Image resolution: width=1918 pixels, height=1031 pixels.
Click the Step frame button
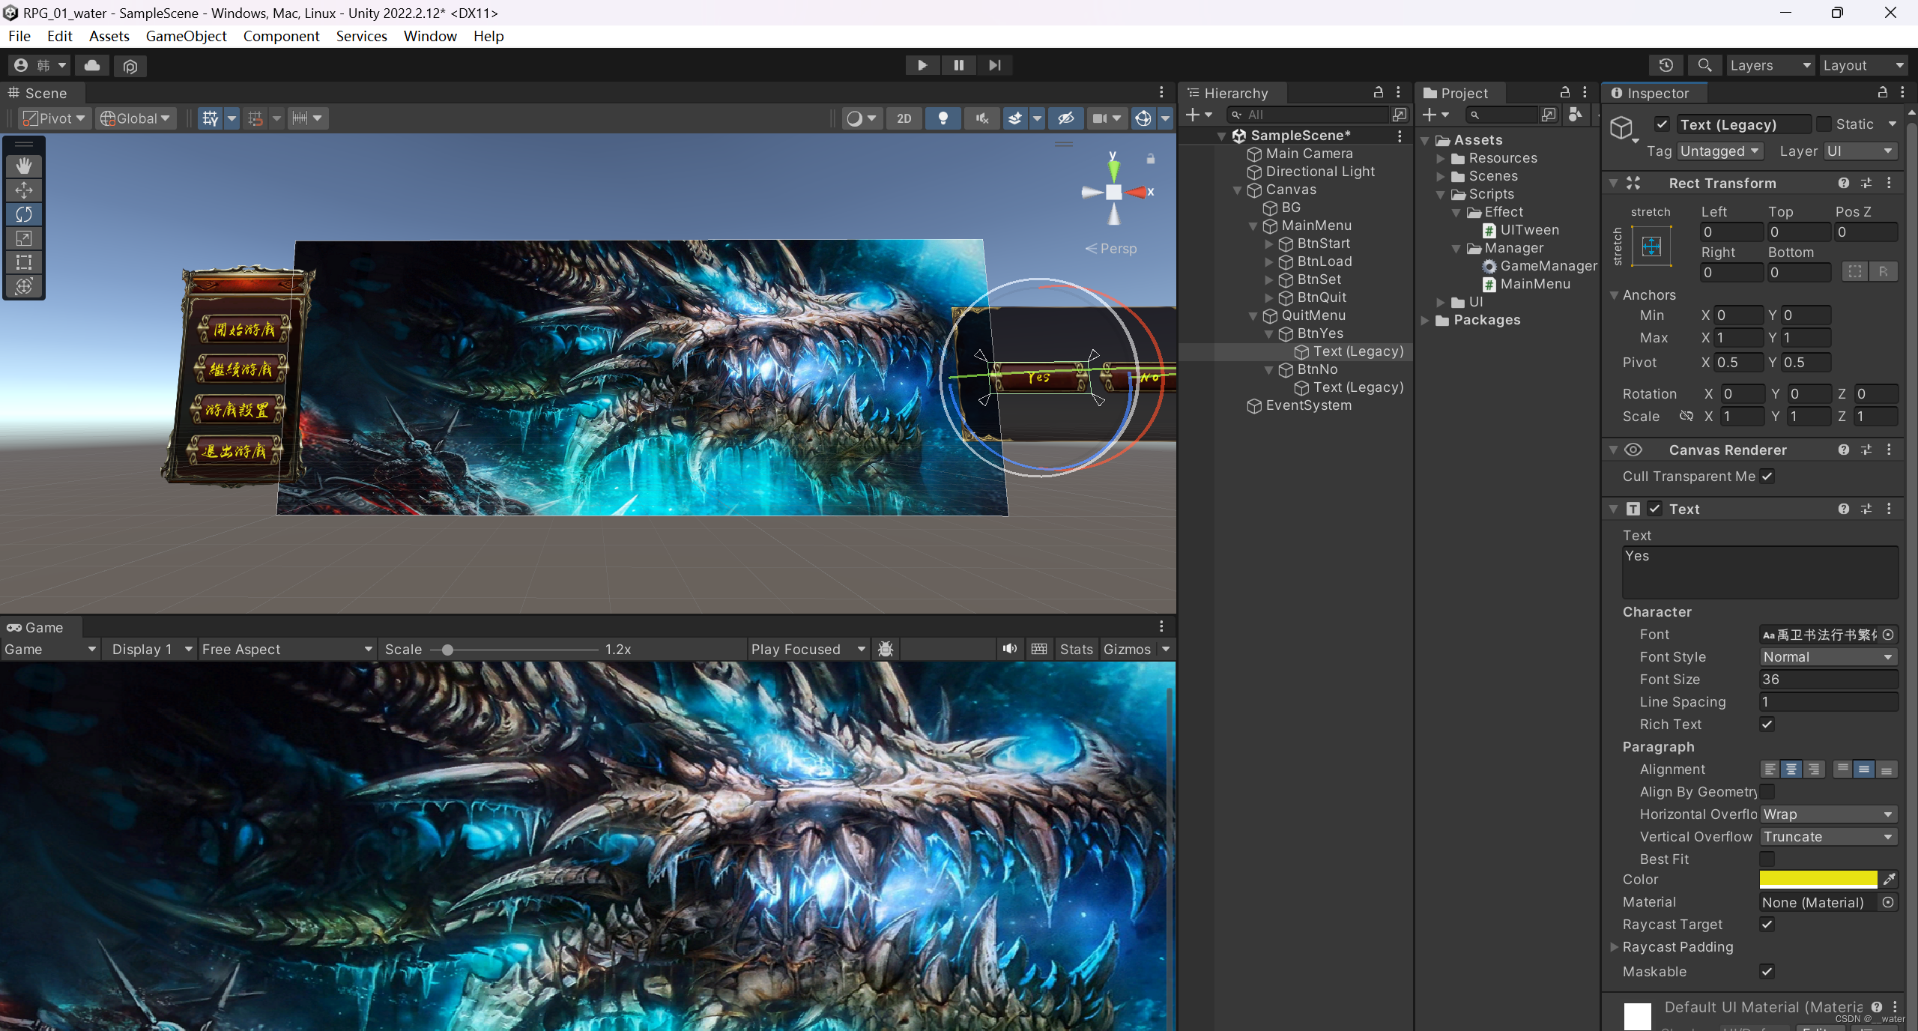pyautogui.click(x=994, y=65)
